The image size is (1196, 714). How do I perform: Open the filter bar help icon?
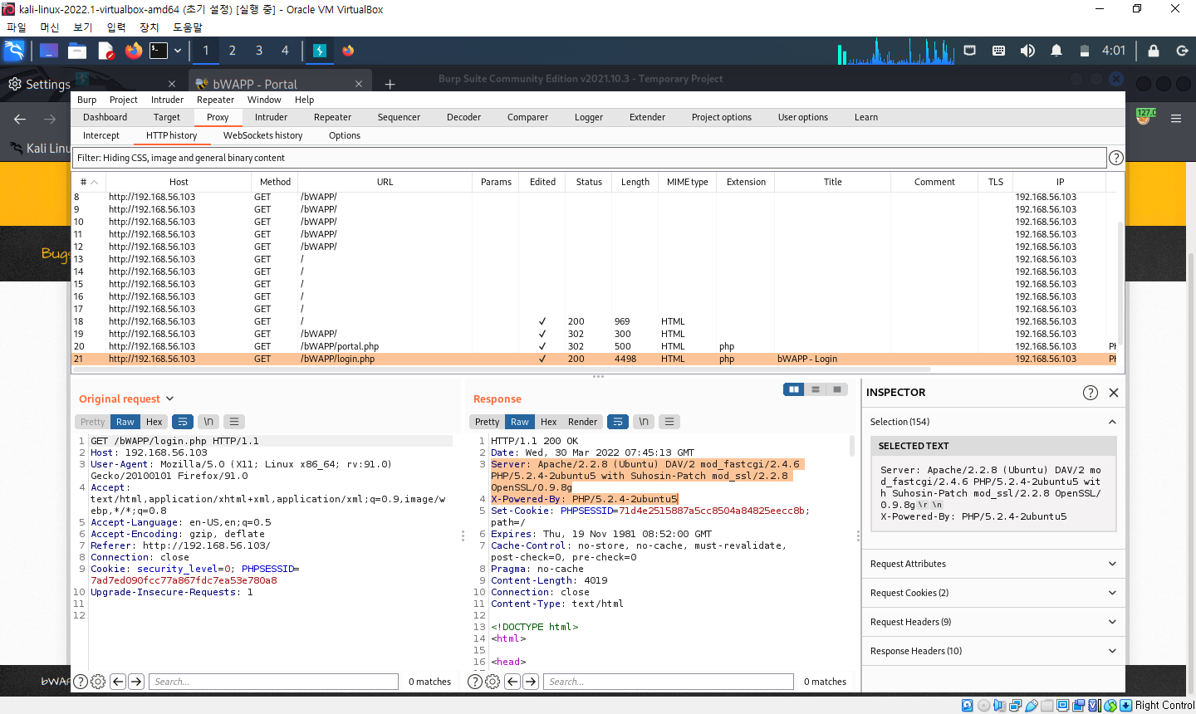[1116, 158]
